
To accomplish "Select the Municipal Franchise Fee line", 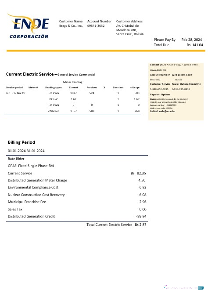I will (x=77, y=202).
